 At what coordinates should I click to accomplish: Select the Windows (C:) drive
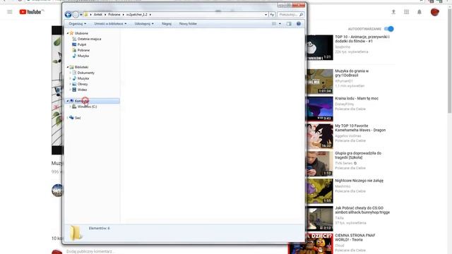tap(87, 107)
